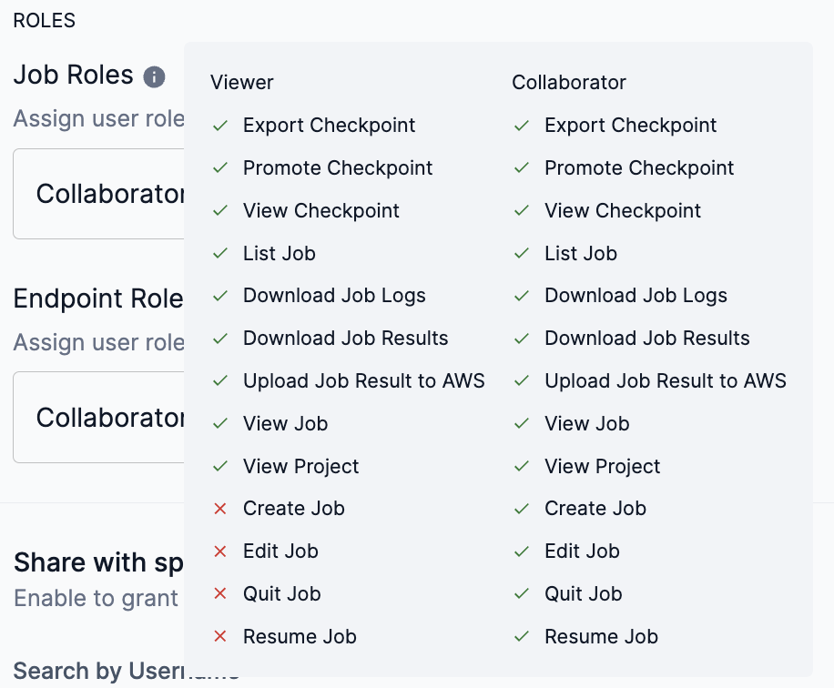The image size is (834, 688).
Task: Select the Viewer column header
Action: (241, 82)
